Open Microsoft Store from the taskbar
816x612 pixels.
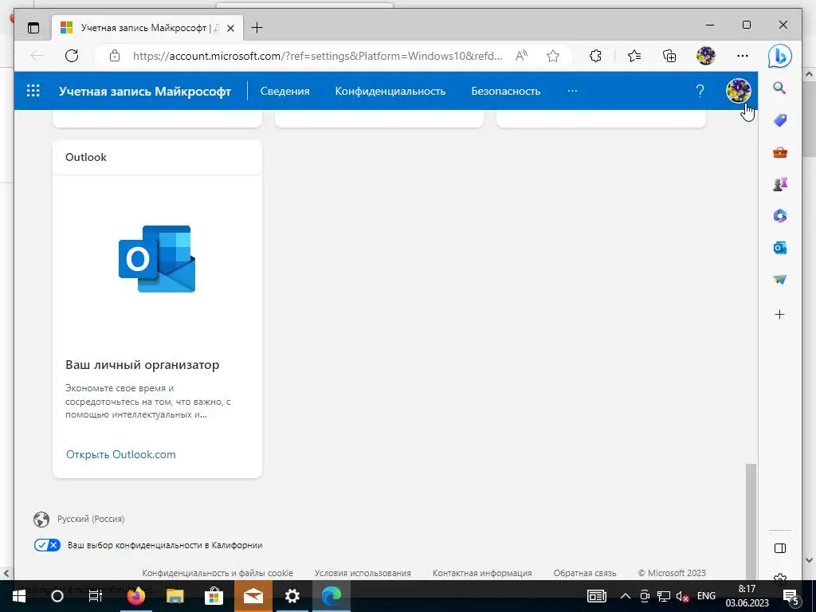pyautogui.click(x=214, y=596)
